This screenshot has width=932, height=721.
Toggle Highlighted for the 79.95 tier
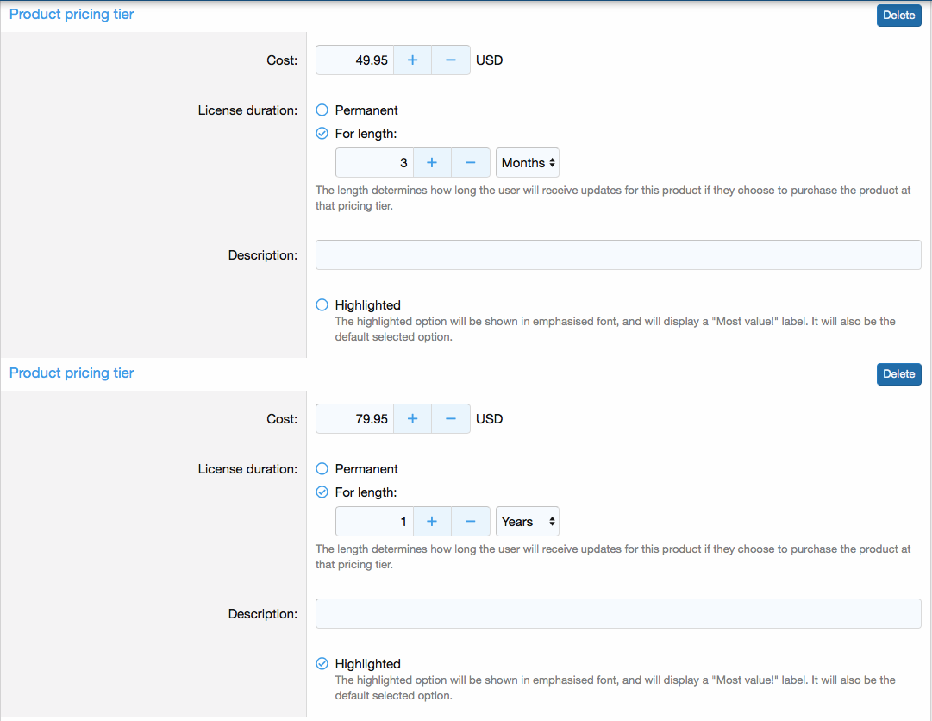click(x=322, y=663)
